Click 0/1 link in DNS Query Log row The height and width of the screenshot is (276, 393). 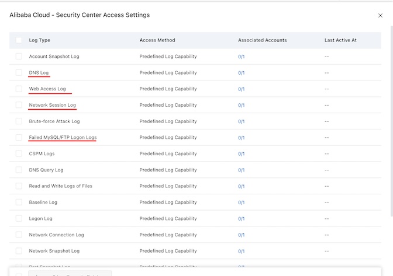click(241, 170)
